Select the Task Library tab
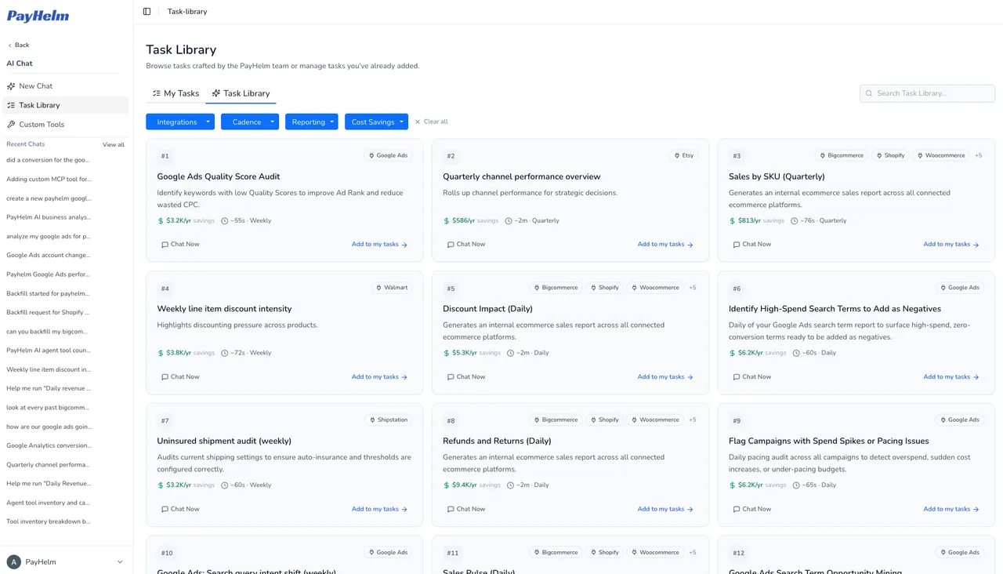This screenshot has height=574, width=1003. point(241,93)
